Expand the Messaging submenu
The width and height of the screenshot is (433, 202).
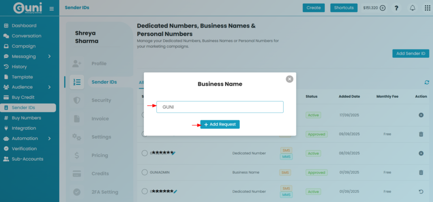tap(49, 57)
